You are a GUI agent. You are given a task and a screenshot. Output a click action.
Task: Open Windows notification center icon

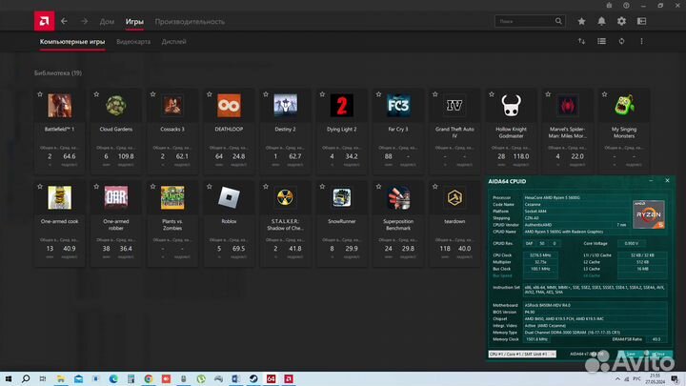point(676,378)
